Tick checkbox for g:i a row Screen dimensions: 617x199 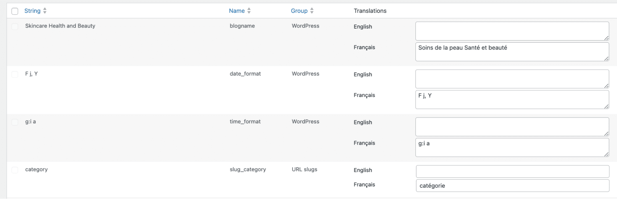tap(15, 122)
